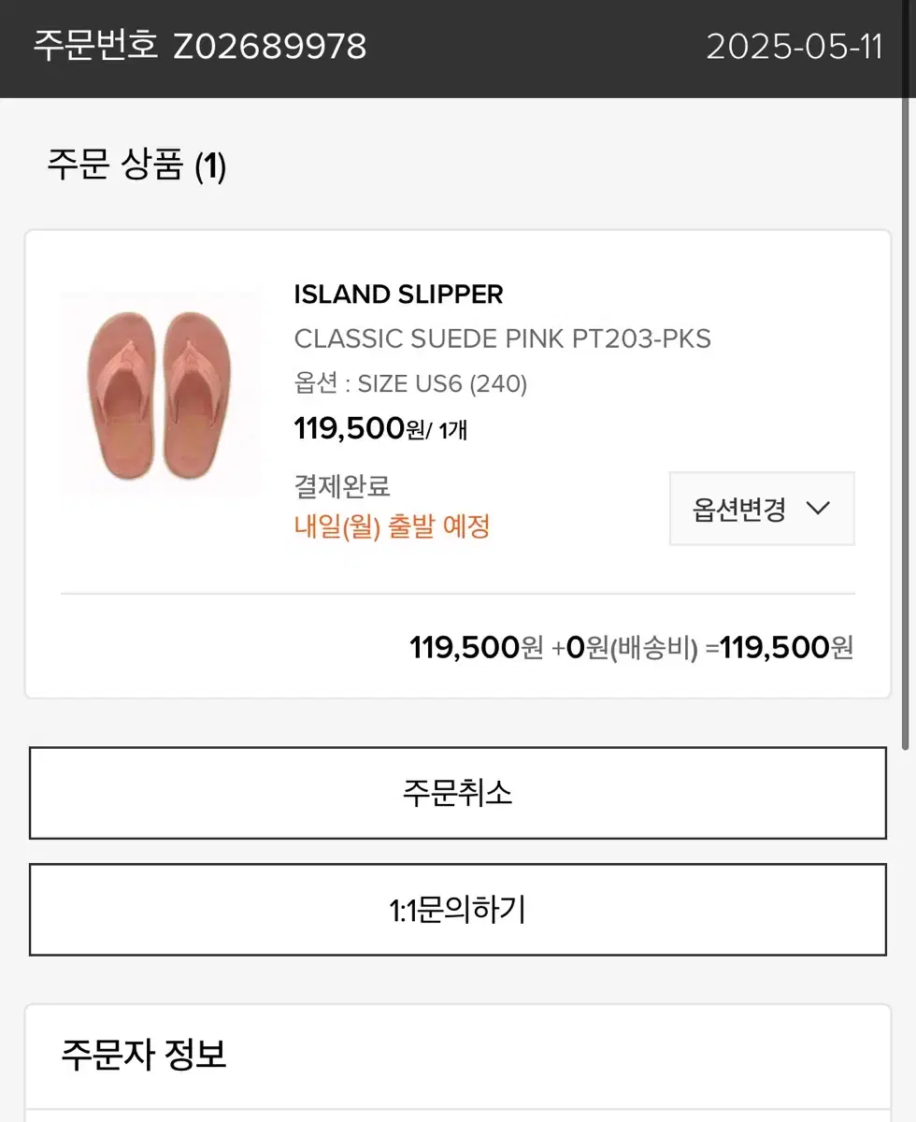Click the left sandal in product image

click(122, 396)
